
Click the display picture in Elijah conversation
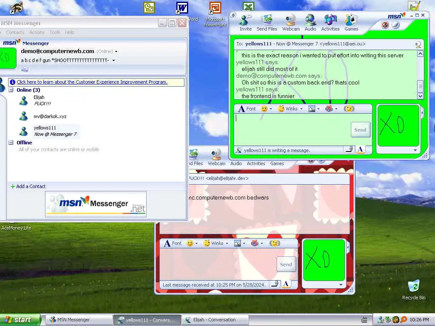(x=324, y=260)
